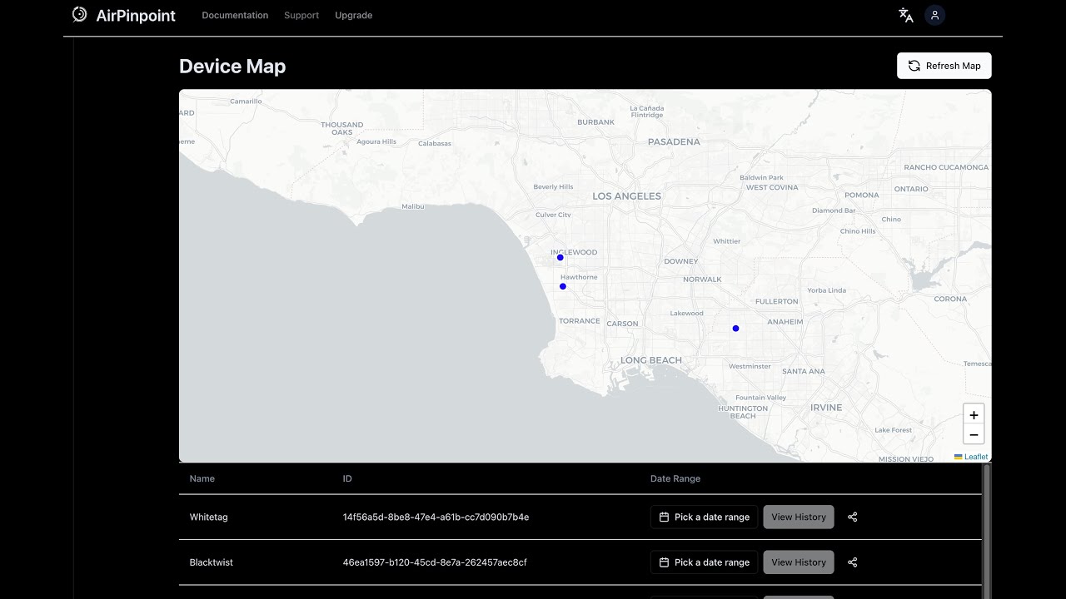The image size is (1066, 599).
Task: Click the Blacktwist ID 46ea1597-b120-45cd-8e7a-262457aec8cf
Action: point(435,562)
